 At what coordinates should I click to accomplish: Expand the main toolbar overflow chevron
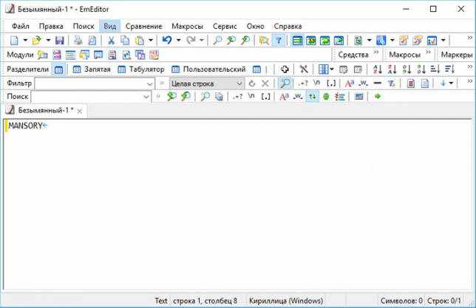tap(469, 38)
